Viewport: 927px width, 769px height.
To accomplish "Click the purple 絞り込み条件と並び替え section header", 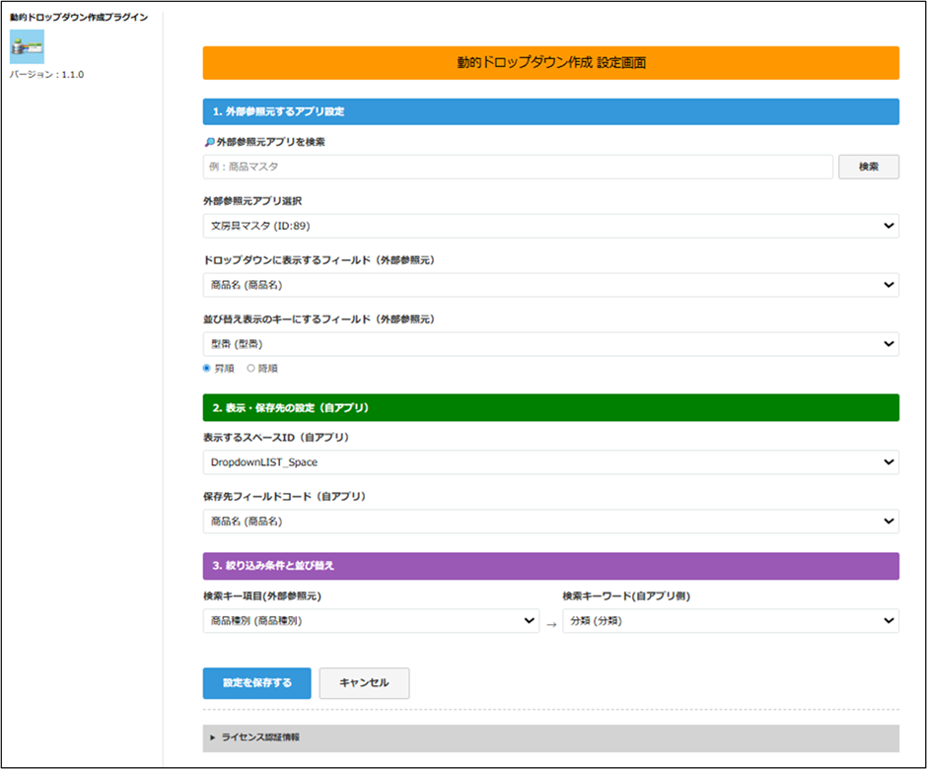I will pos(550,566).
